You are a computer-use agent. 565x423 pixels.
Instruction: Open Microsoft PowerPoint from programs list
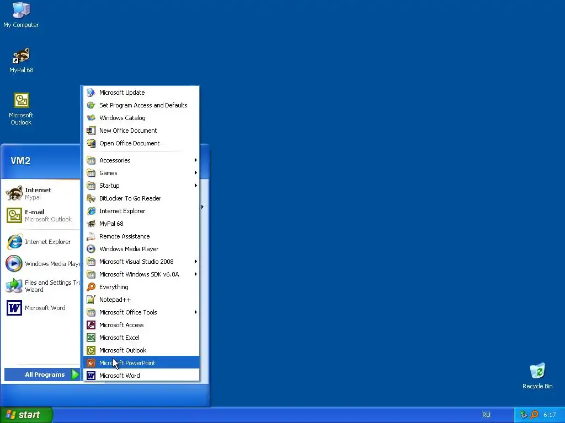(141, 363)
